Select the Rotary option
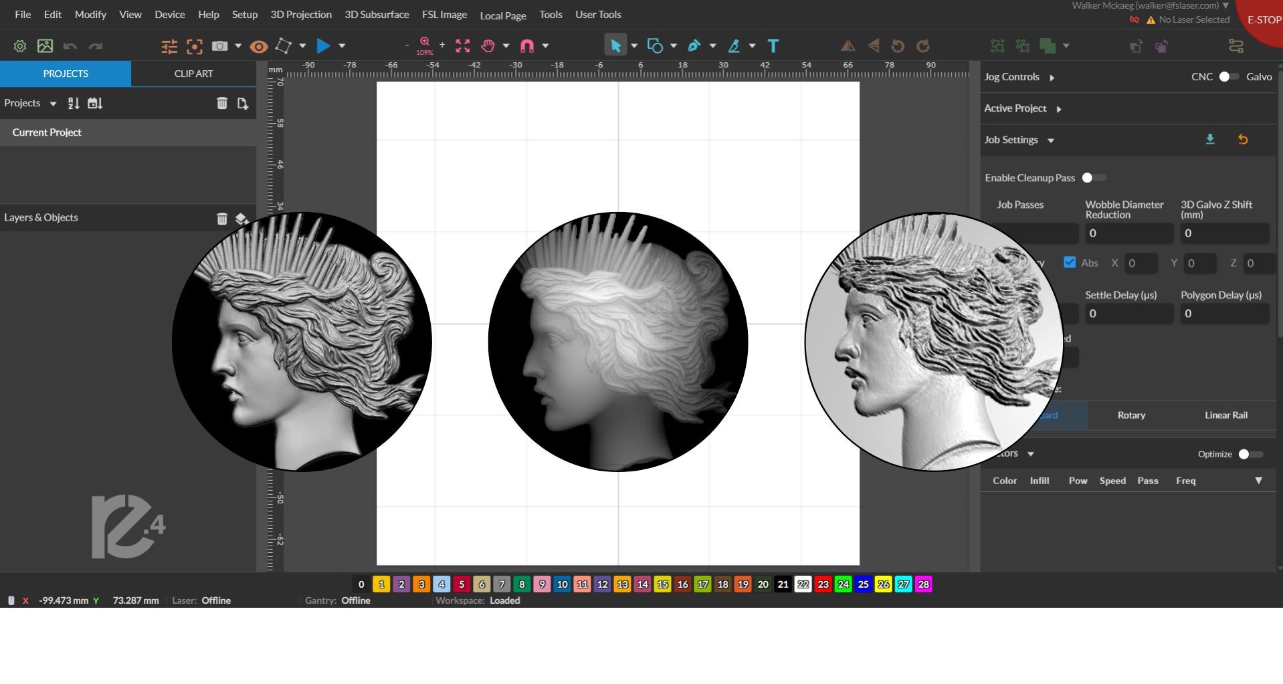Viewport: 1283px width, 684px height. click(x=1130, y=415)
